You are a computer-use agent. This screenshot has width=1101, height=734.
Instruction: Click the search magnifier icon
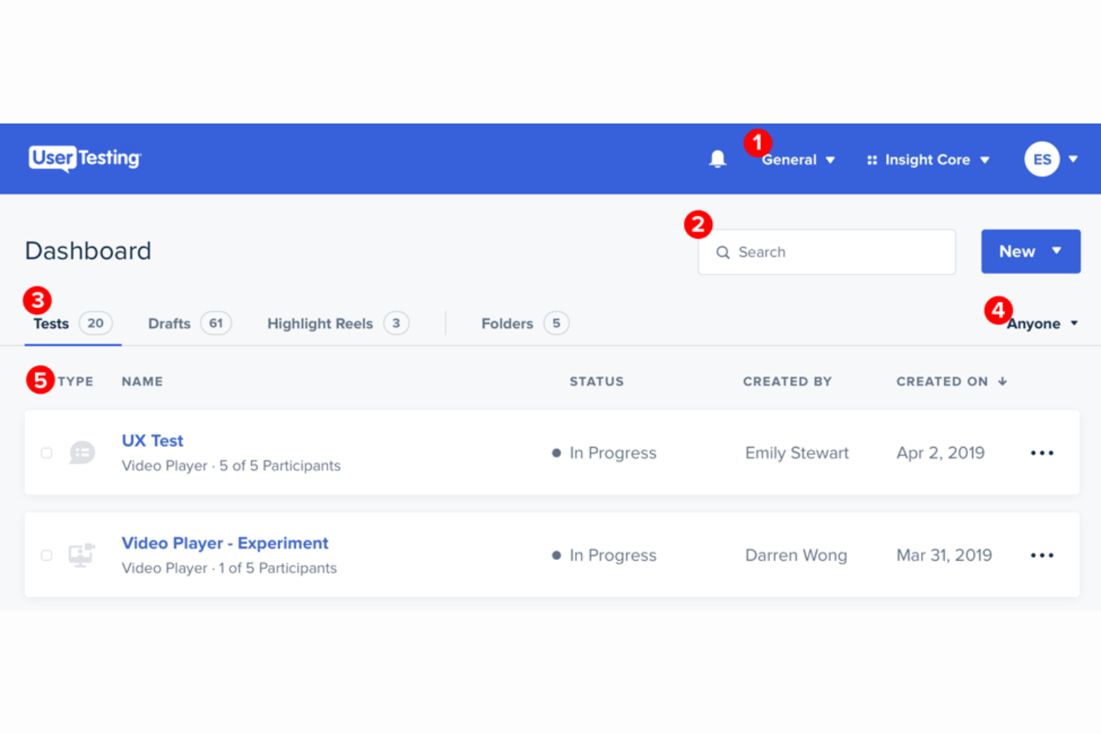722,252
